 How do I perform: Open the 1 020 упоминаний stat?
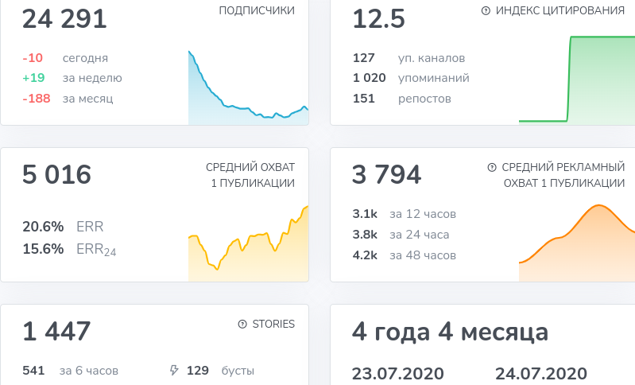(411, 78)
